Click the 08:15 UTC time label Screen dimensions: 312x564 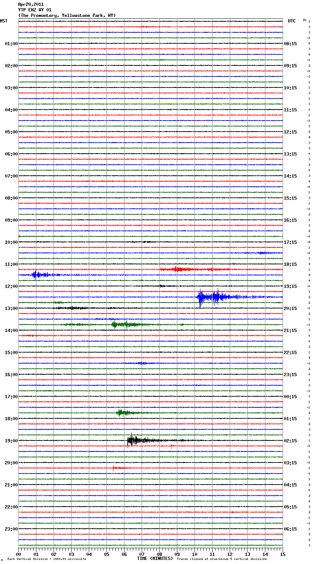click(x=290, y=44)
